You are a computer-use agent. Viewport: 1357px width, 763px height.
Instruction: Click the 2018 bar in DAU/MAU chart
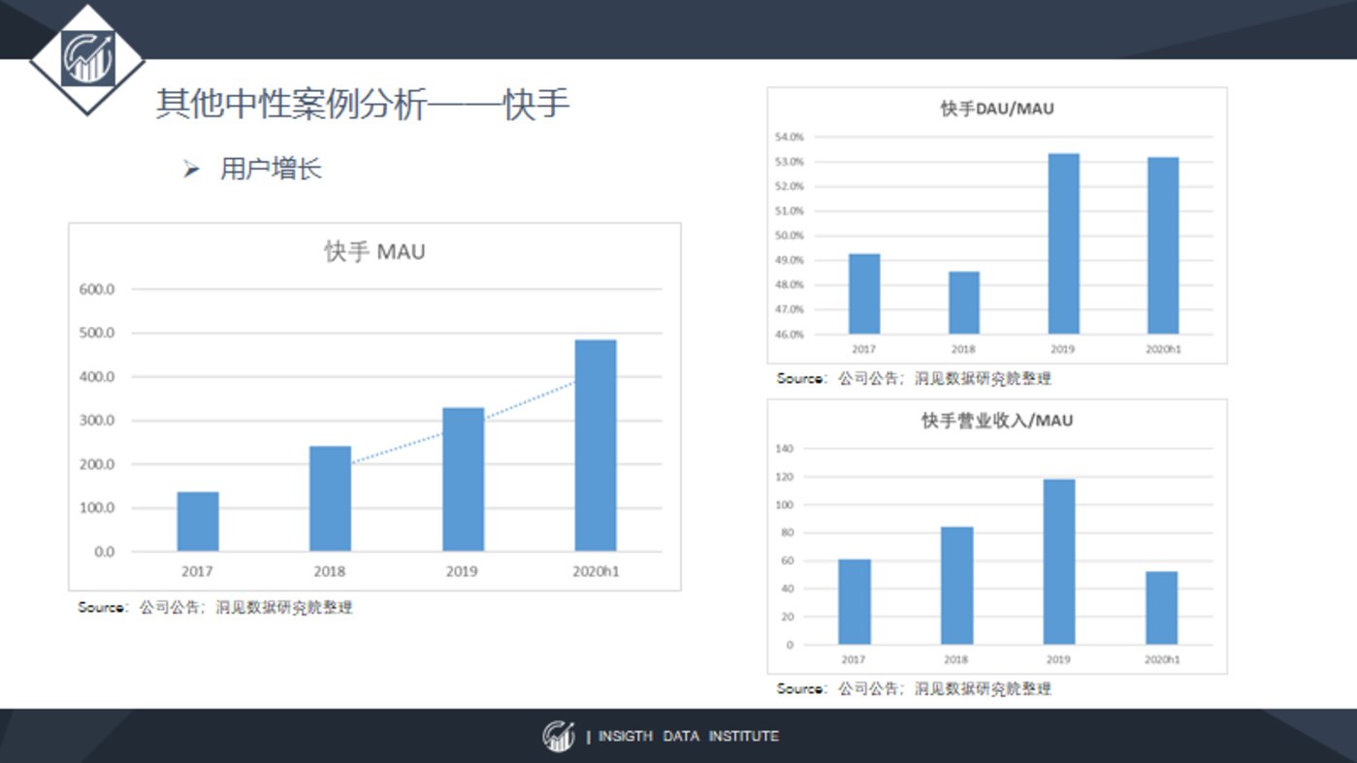(964, 302)
